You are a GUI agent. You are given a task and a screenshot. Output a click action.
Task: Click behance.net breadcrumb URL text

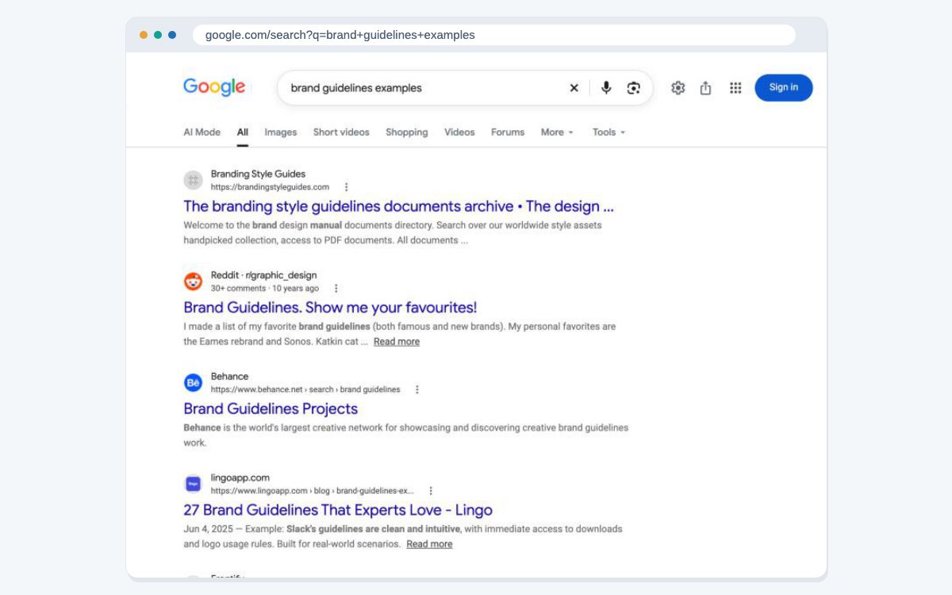[x=305, y=390]
